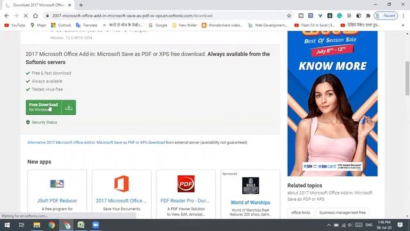Open the volume speaker tray icon
The height and width of the screenshot is (231, 410).
coord(350,225)
